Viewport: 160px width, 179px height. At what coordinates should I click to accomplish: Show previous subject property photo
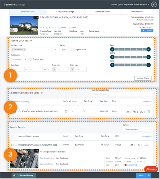click(x=12, y=26)
